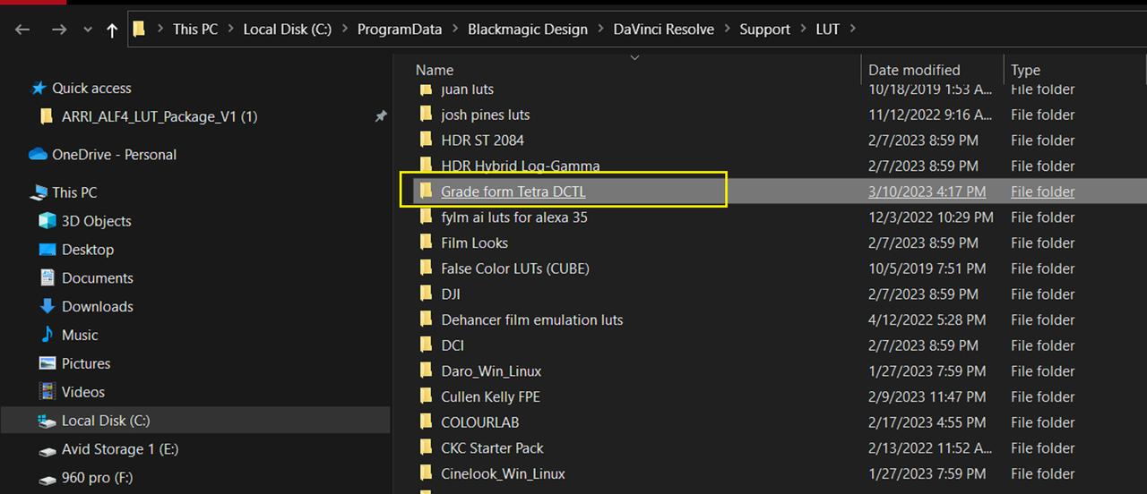The width and height of the screenshot is (1147, 494).
Task: Select the 'Cinelook_Win_Linux' folder
Action: 503,473
